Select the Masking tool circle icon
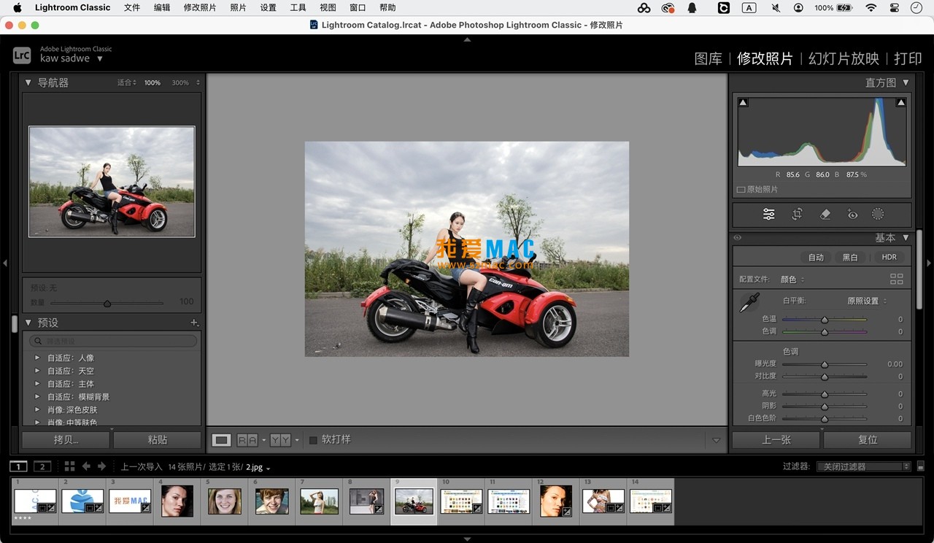934x543 pixels. (x=878, y=215)
